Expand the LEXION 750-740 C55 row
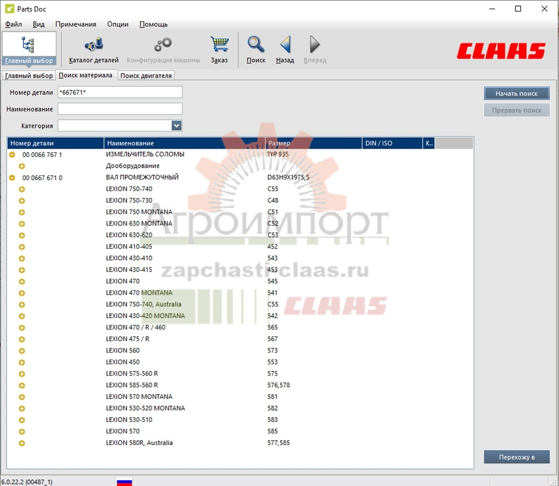559x486 pixels. click(22, 189)
